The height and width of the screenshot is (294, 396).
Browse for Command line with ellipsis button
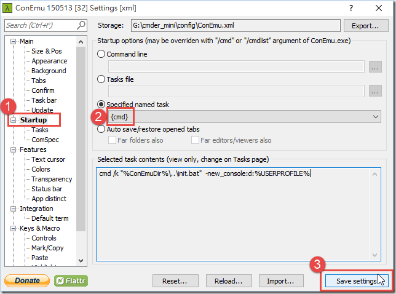tap(375, 66)
